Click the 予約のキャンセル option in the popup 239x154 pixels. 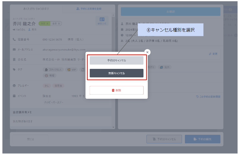117,60
